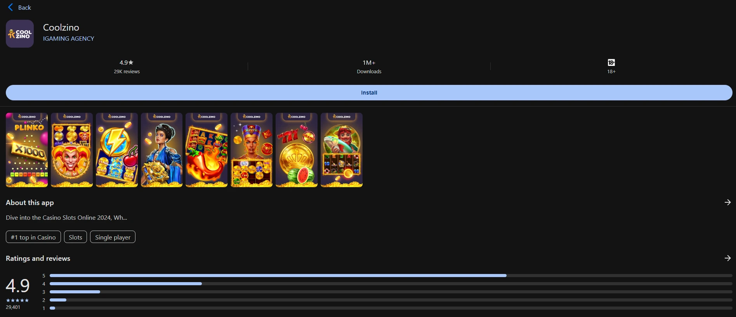736x317 pixels.
Task: Click the 5-star rating bar
Action: click(391, 276)
